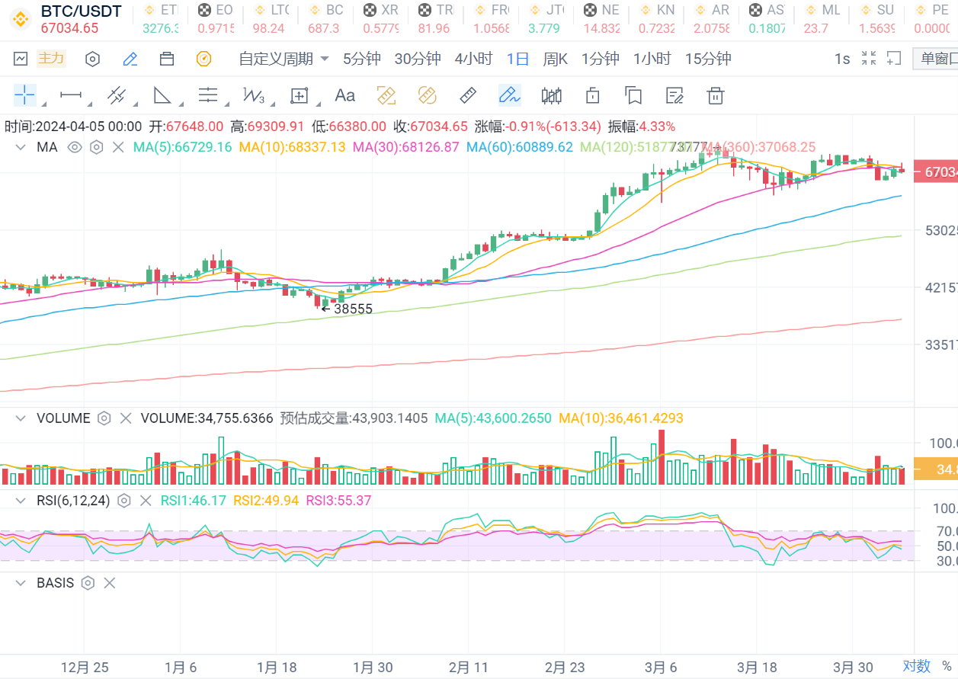Open MA indicator settings hexagon icon

click(96, 147)
